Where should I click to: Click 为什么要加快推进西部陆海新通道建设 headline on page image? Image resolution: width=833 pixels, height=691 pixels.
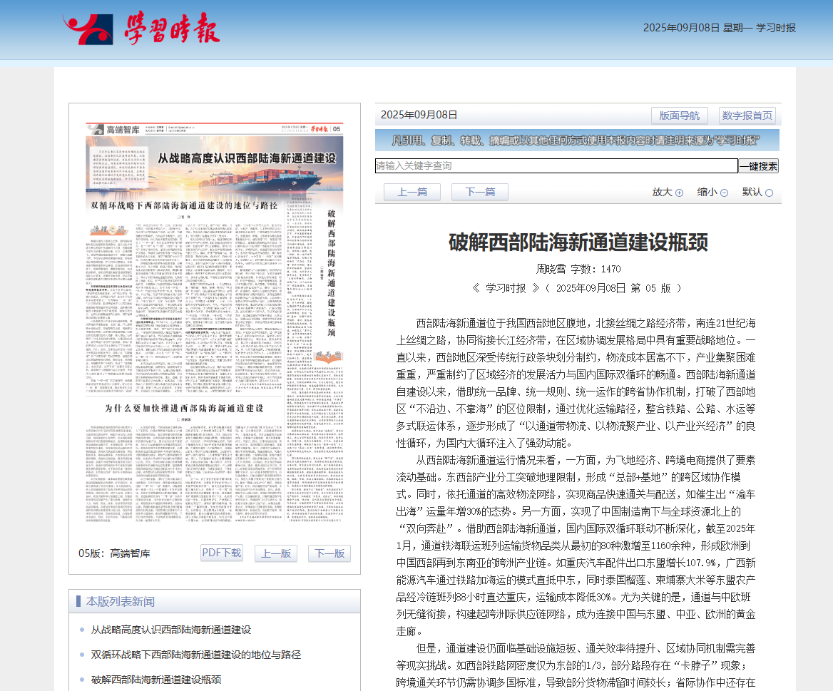(x=184, y=408)
